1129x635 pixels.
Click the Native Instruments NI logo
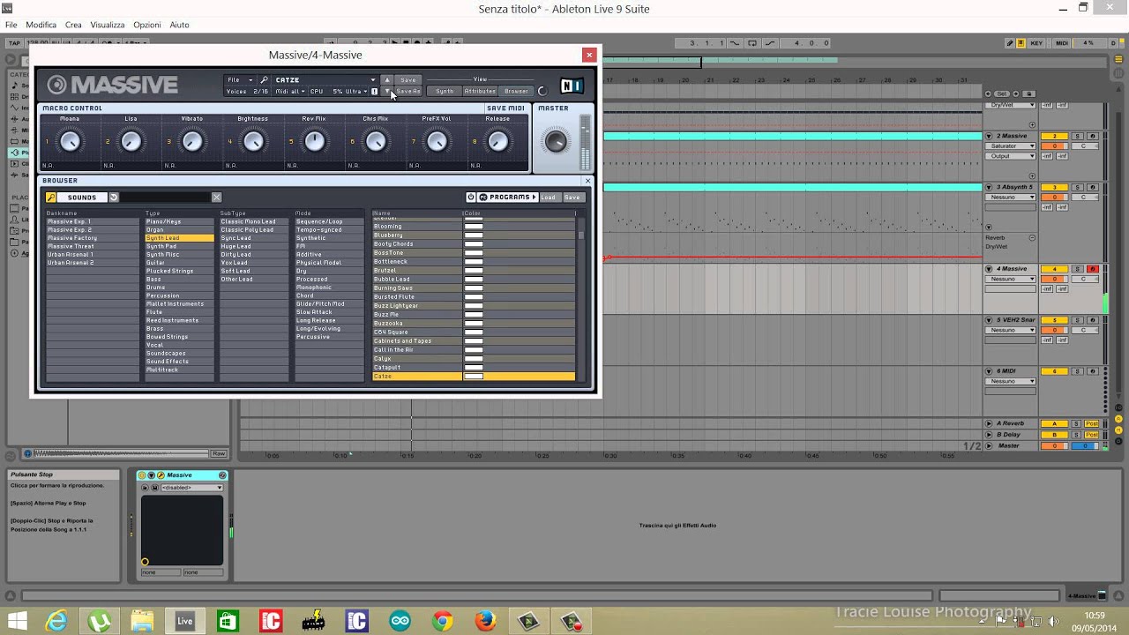pyautogui.click(x=572, y=86)
